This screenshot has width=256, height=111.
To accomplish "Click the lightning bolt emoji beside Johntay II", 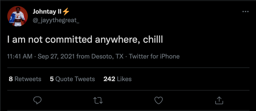I will click(66, 12).
